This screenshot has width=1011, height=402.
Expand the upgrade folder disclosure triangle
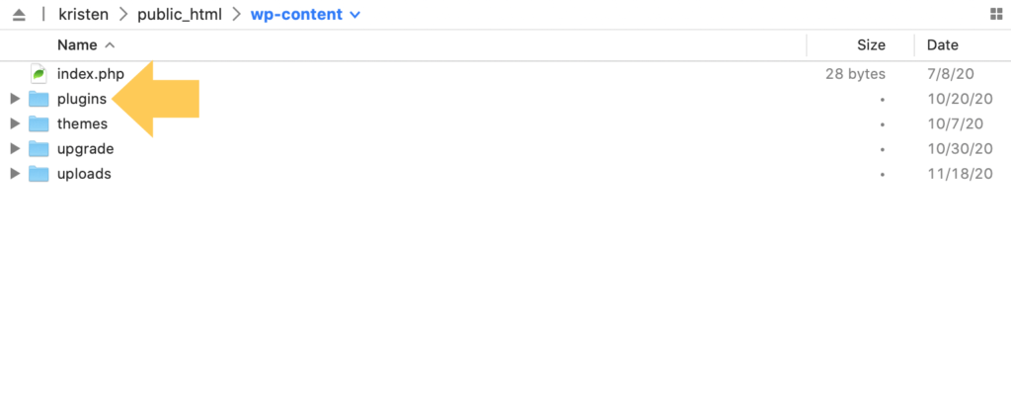pos(15,149)
